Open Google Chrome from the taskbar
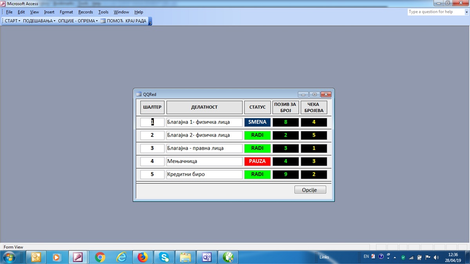Viewport: 470px width, 264px height. click(x=100, y=257)
